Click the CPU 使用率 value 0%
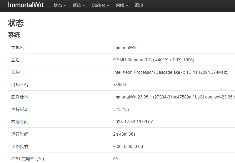235x163 pixels. (x=116, y=159)
